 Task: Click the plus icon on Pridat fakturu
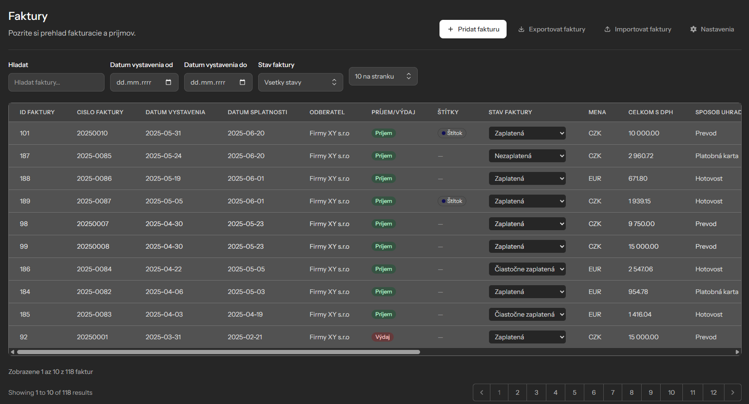click(450, 29)
